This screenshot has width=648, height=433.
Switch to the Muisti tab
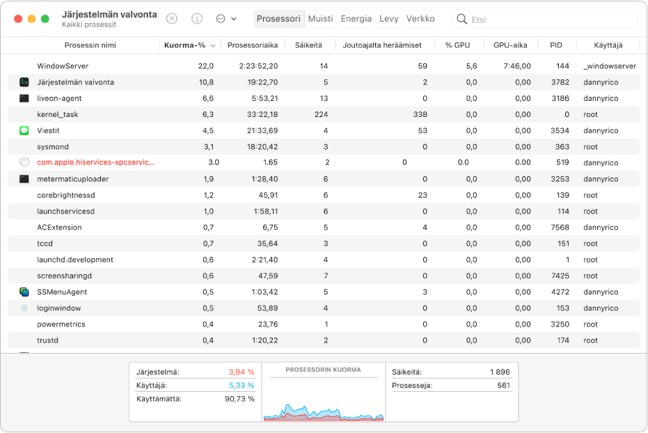pyautogui.click(x=320, y=19)
